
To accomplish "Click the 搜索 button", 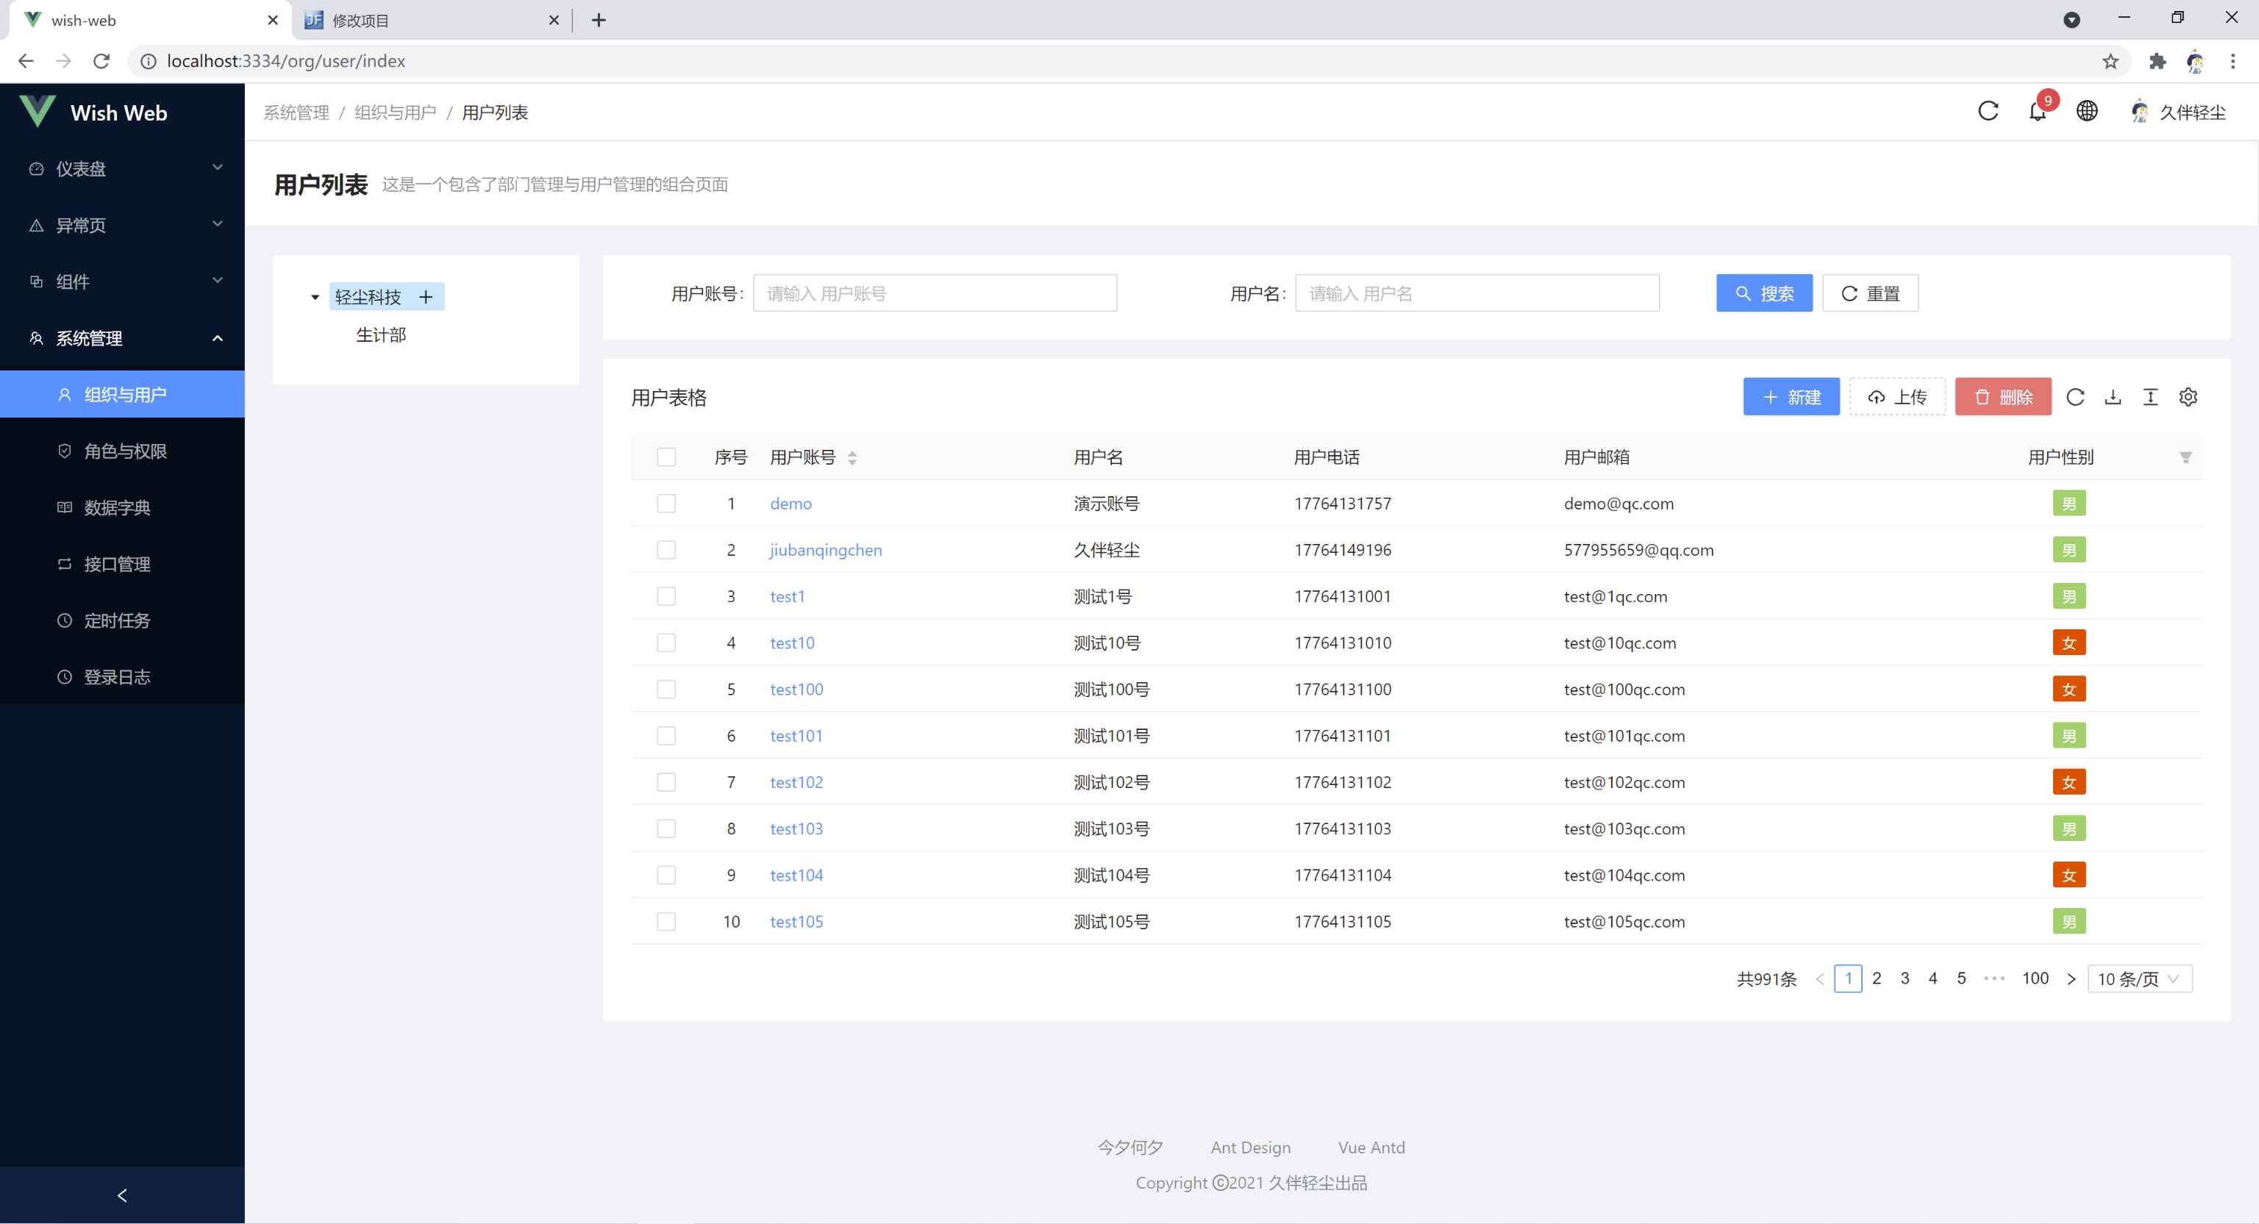I will 1763,294.
